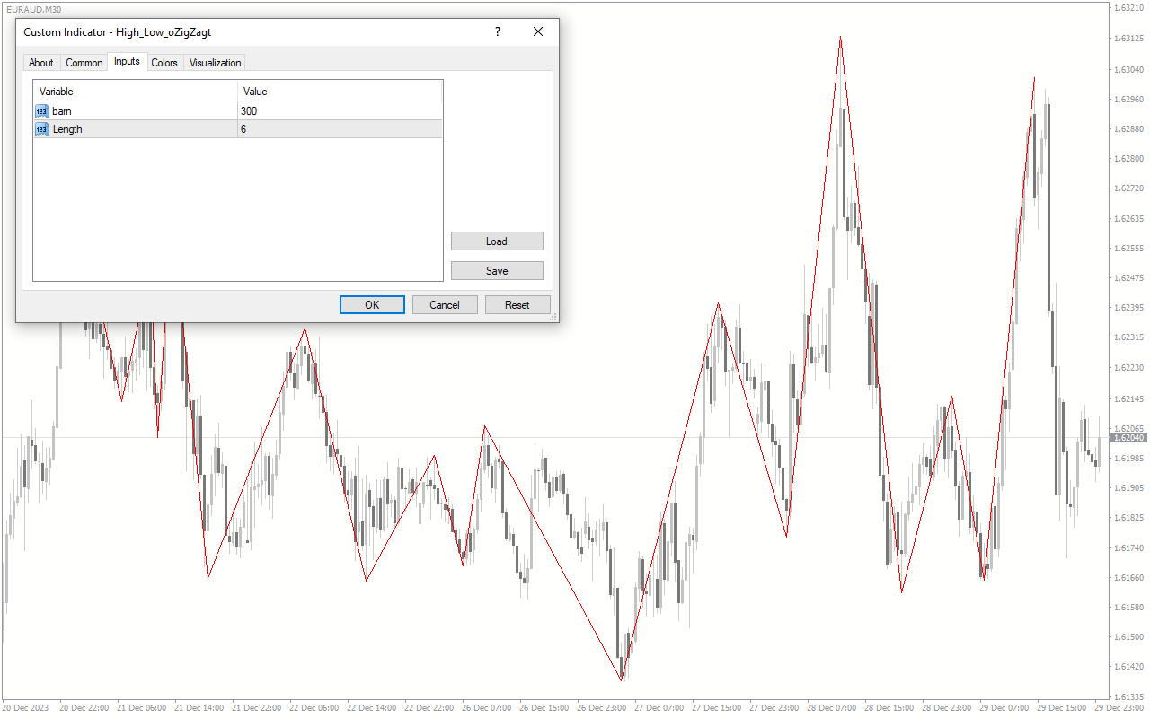Click the Variable column header
The height and width of the screenshot is (718, 1150).
pyautogui.click(x=136, y=92)
